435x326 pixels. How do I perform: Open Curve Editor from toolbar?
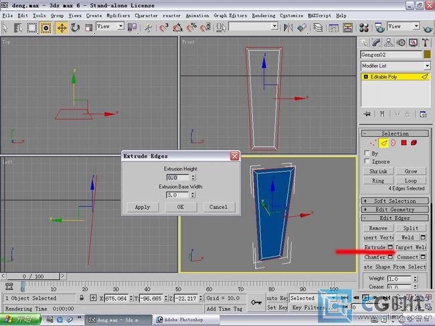333,27
